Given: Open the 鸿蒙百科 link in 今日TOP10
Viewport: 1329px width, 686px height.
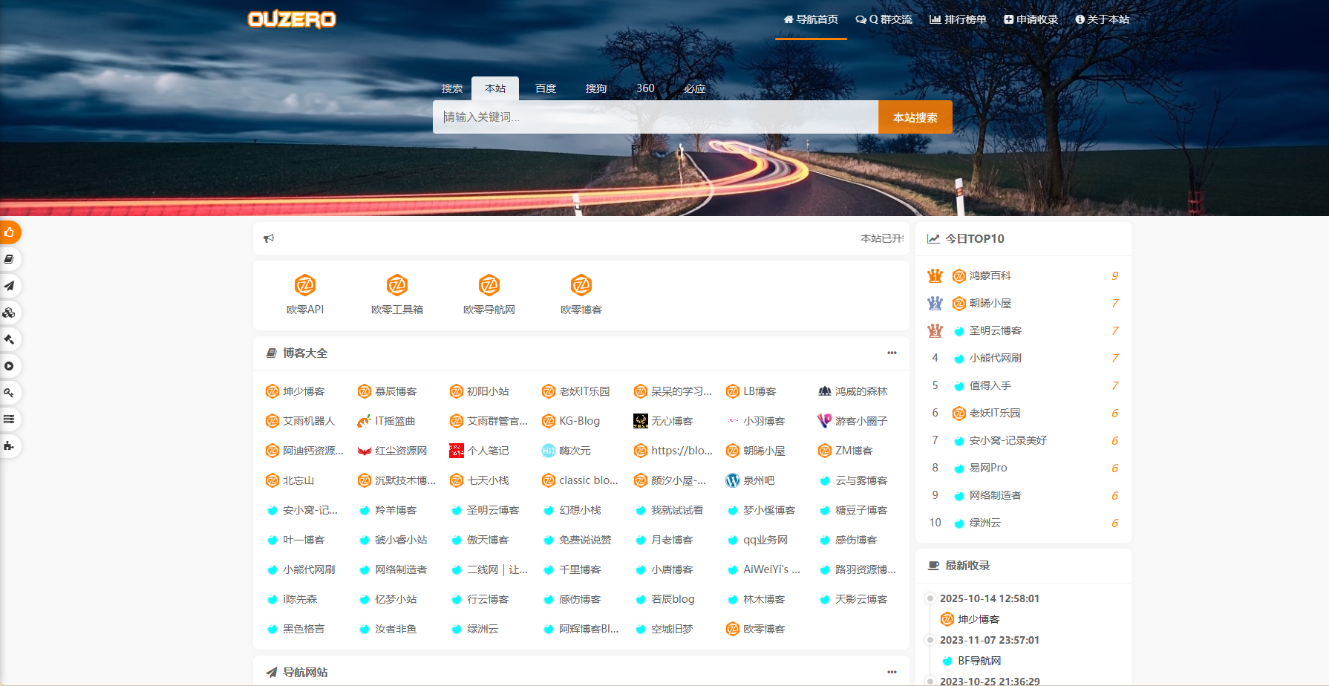Looking at the screenshot, I should (990, 275).
